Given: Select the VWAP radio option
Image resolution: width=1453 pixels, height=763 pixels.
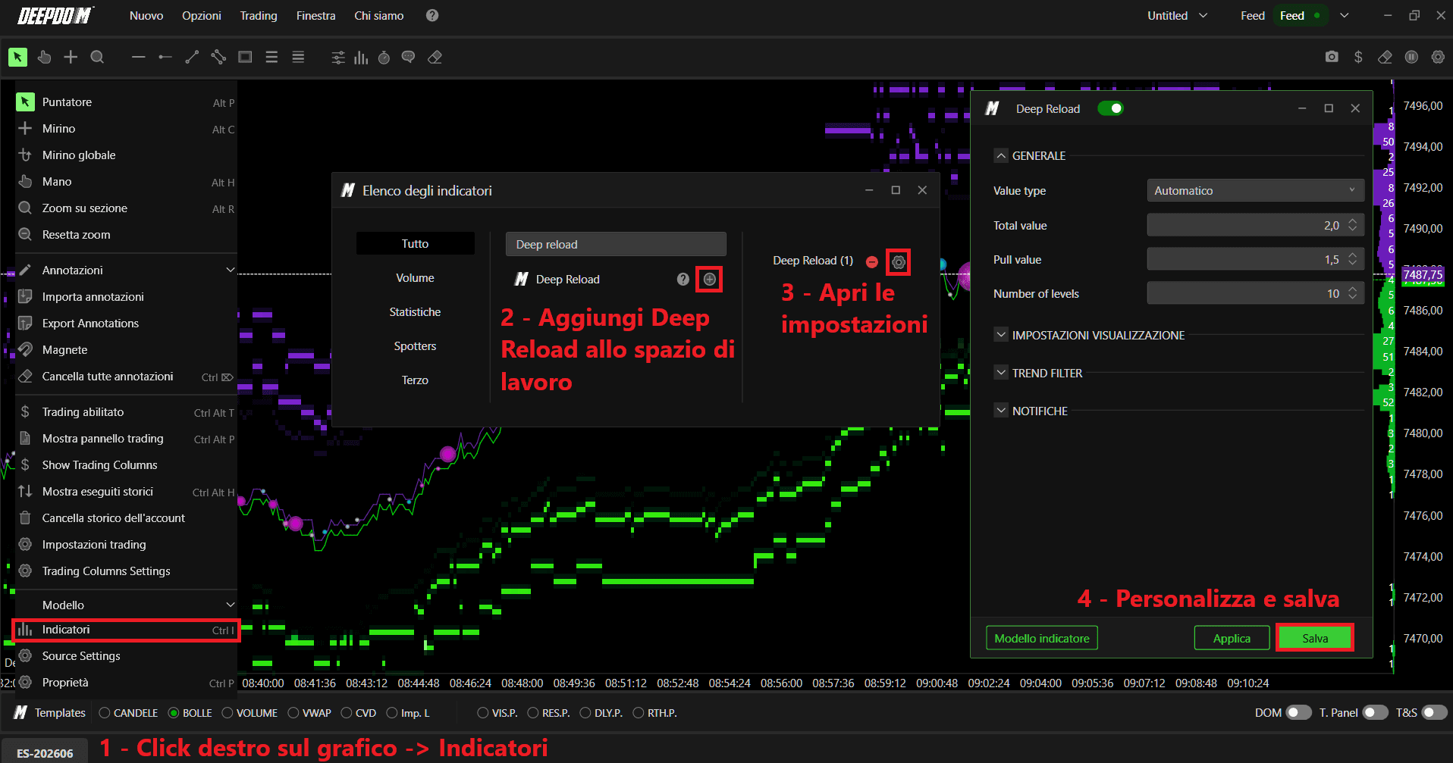Looking at the screenshot, I should [x=293, y=713].
